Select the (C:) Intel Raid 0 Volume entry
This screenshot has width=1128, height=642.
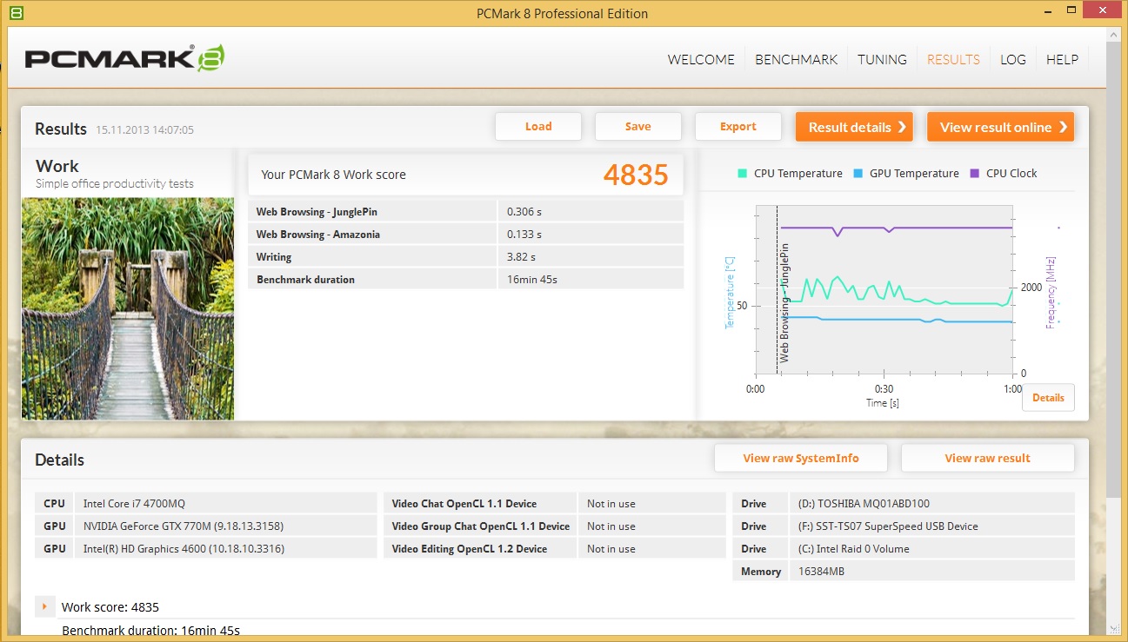(853, 549)
